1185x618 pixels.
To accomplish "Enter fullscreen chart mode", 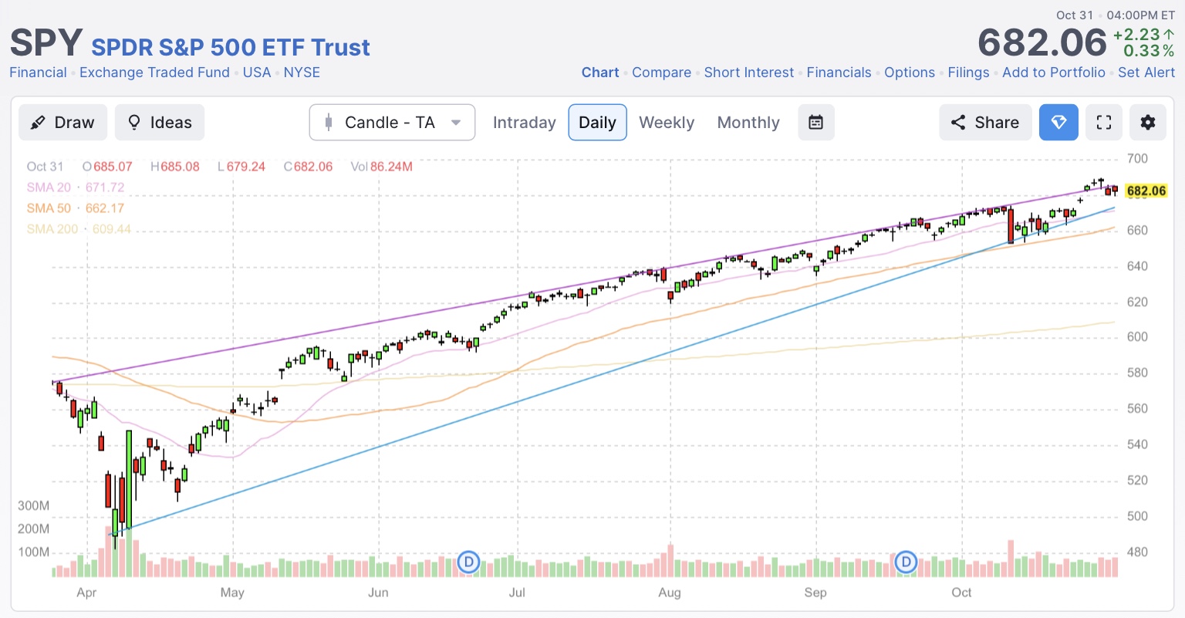I will click(1103, 123).
